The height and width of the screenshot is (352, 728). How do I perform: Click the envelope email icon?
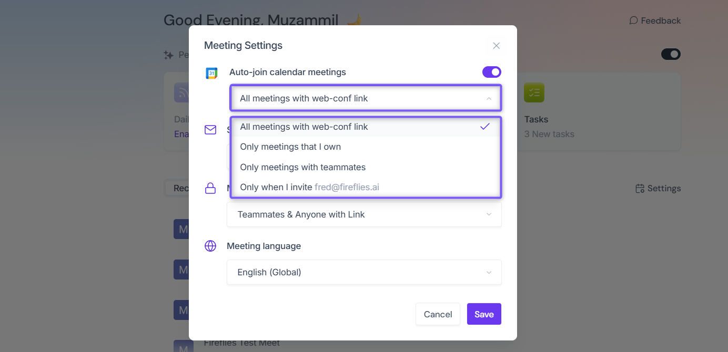(x=210, y=130)
